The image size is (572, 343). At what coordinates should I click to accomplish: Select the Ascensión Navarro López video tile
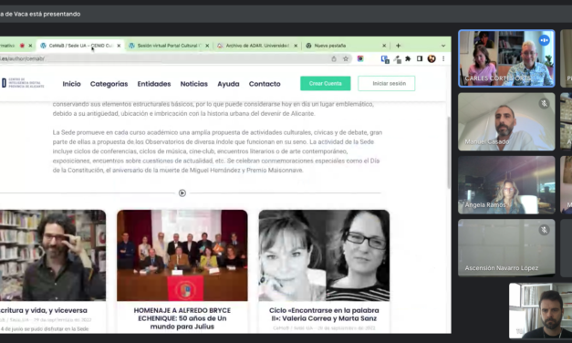506,248
